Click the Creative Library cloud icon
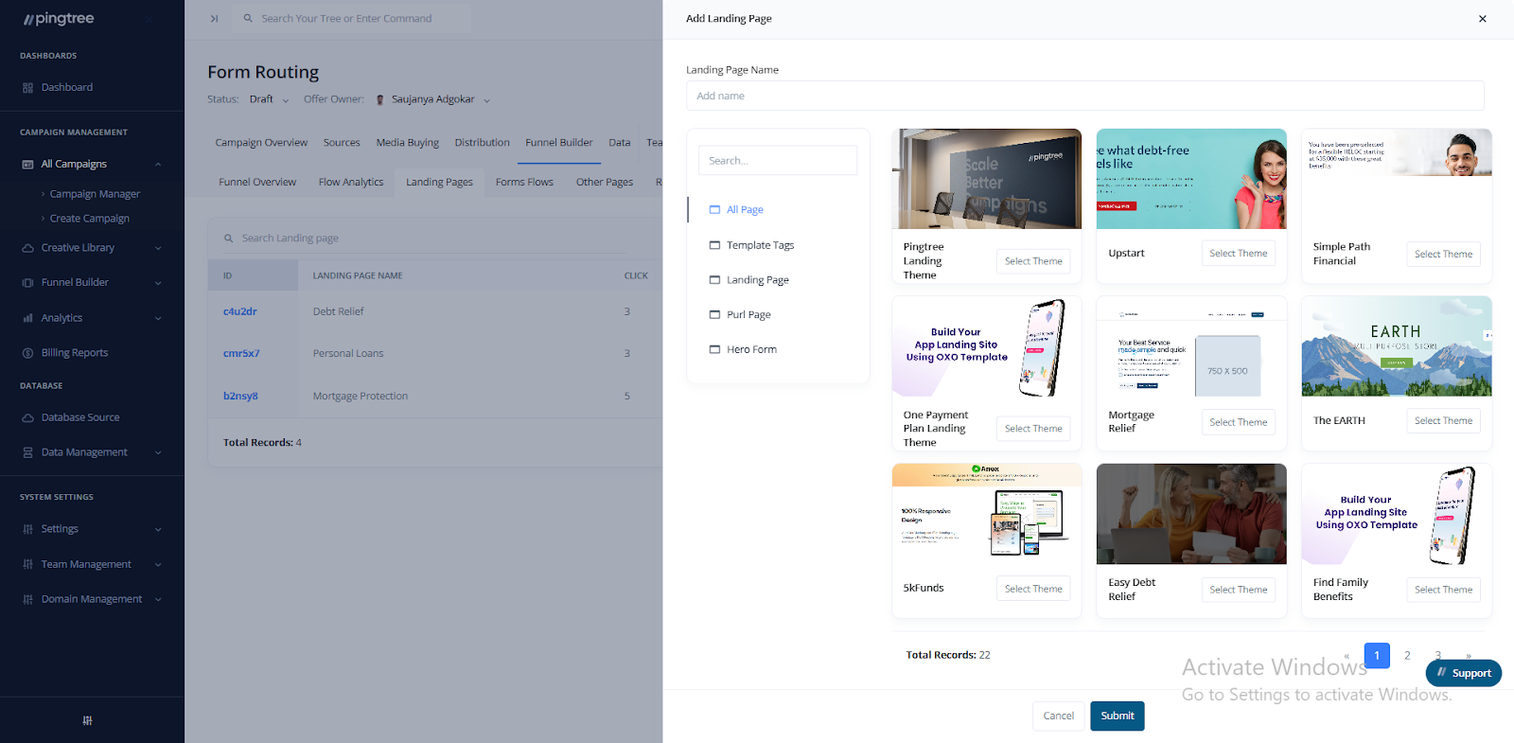 [27, 248]
